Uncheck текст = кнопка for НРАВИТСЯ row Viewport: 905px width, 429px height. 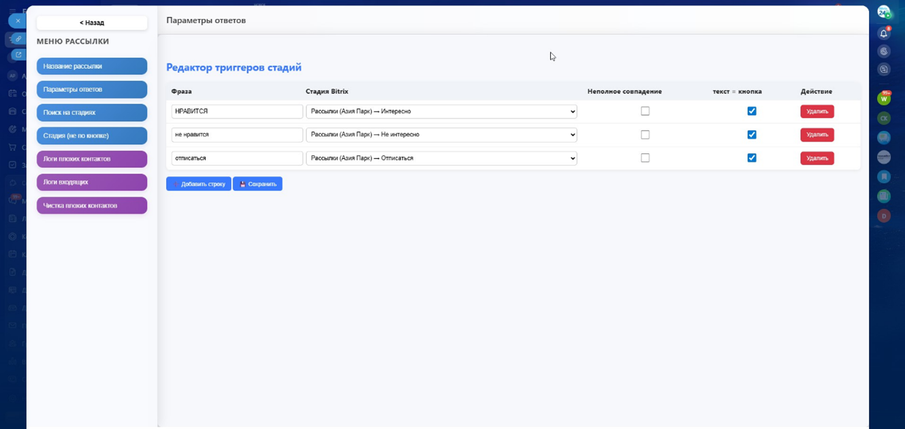(x=752, y=111)
